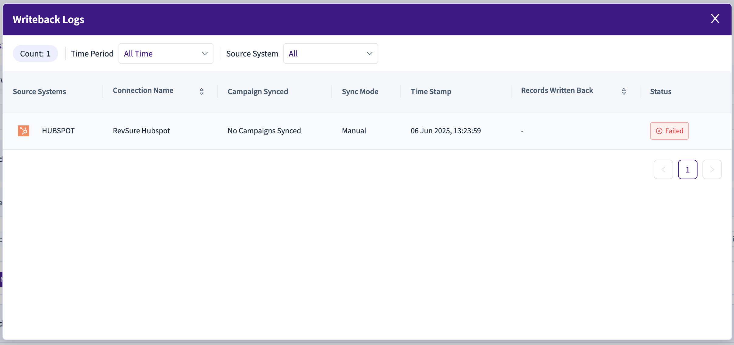Click the Source System label
The image size is (734, 345).
point(252,53)
